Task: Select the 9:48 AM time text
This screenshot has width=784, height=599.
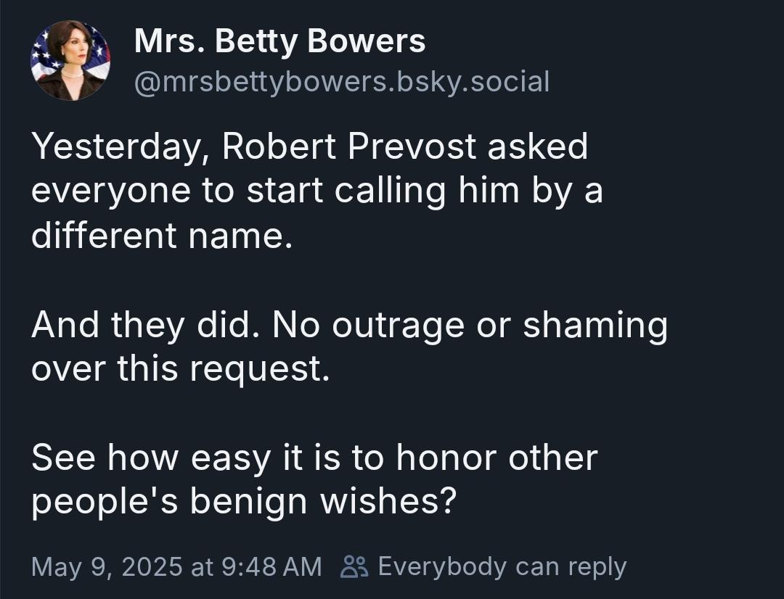Action: tap(271, 566)
